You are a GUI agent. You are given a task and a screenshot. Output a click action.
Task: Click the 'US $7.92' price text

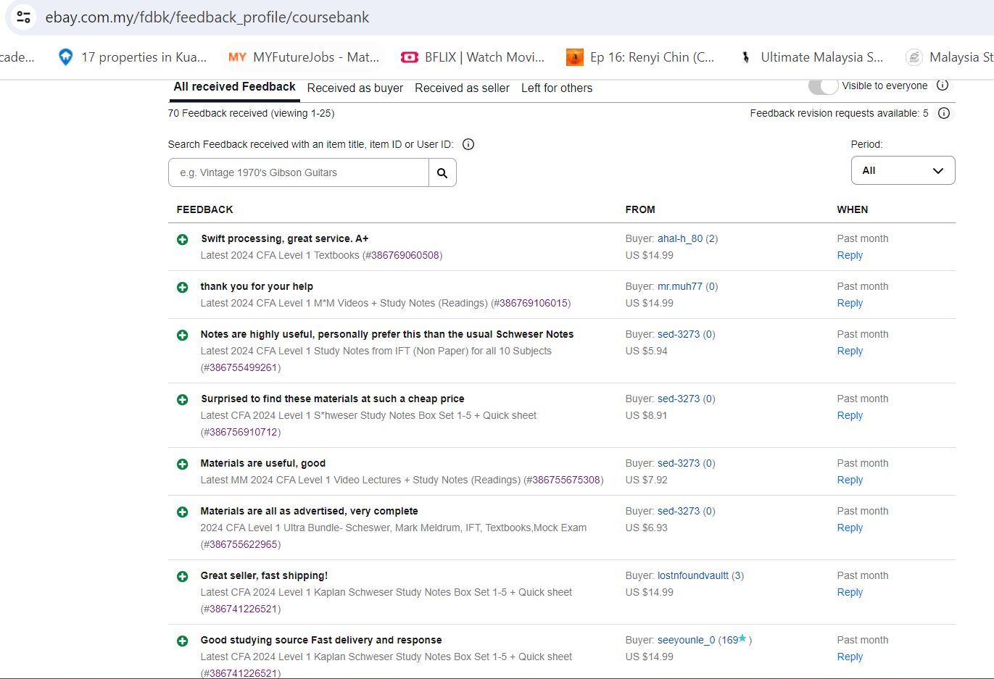[647, 480]
